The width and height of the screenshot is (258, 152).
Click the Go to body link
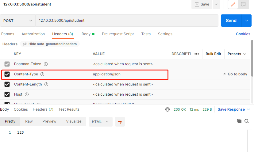[x=237, y=74]
